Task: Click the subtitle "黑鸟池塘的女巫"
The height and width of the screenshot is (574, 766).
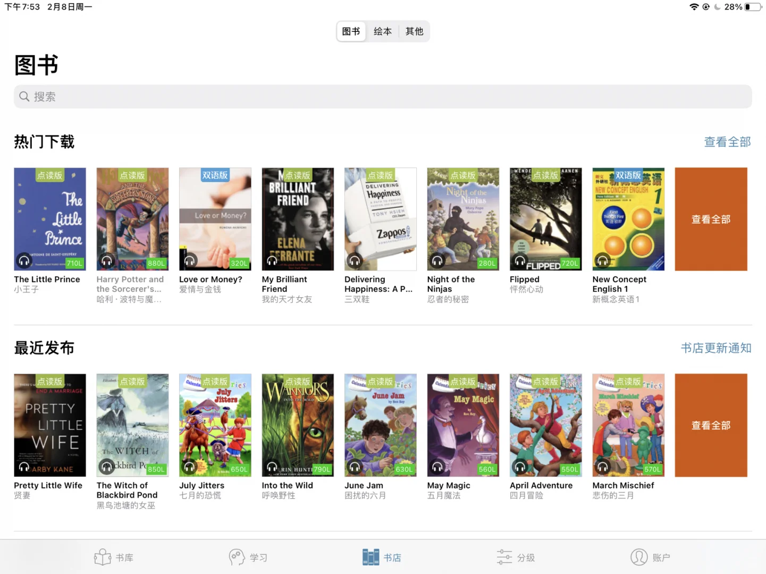Action: tap(126, 506)
